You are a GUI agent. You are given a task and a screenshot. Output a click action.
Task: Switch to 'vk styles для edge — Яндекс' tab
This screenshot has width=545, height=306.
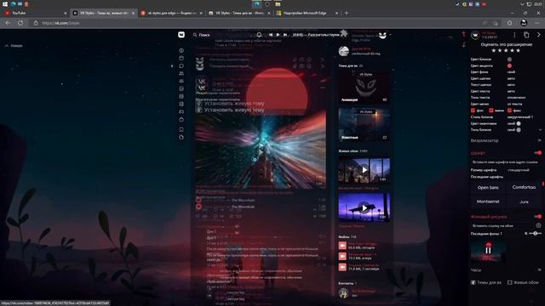pyautogui.click(x=172, y=14)
